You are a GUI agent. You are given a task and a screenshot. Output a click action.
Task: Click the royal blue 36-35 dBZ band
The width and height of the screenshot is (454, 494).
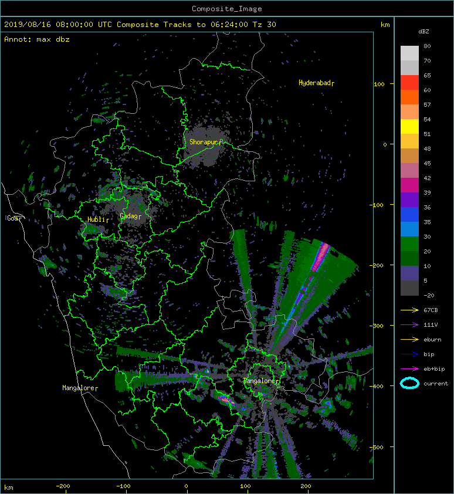[409, 215]
